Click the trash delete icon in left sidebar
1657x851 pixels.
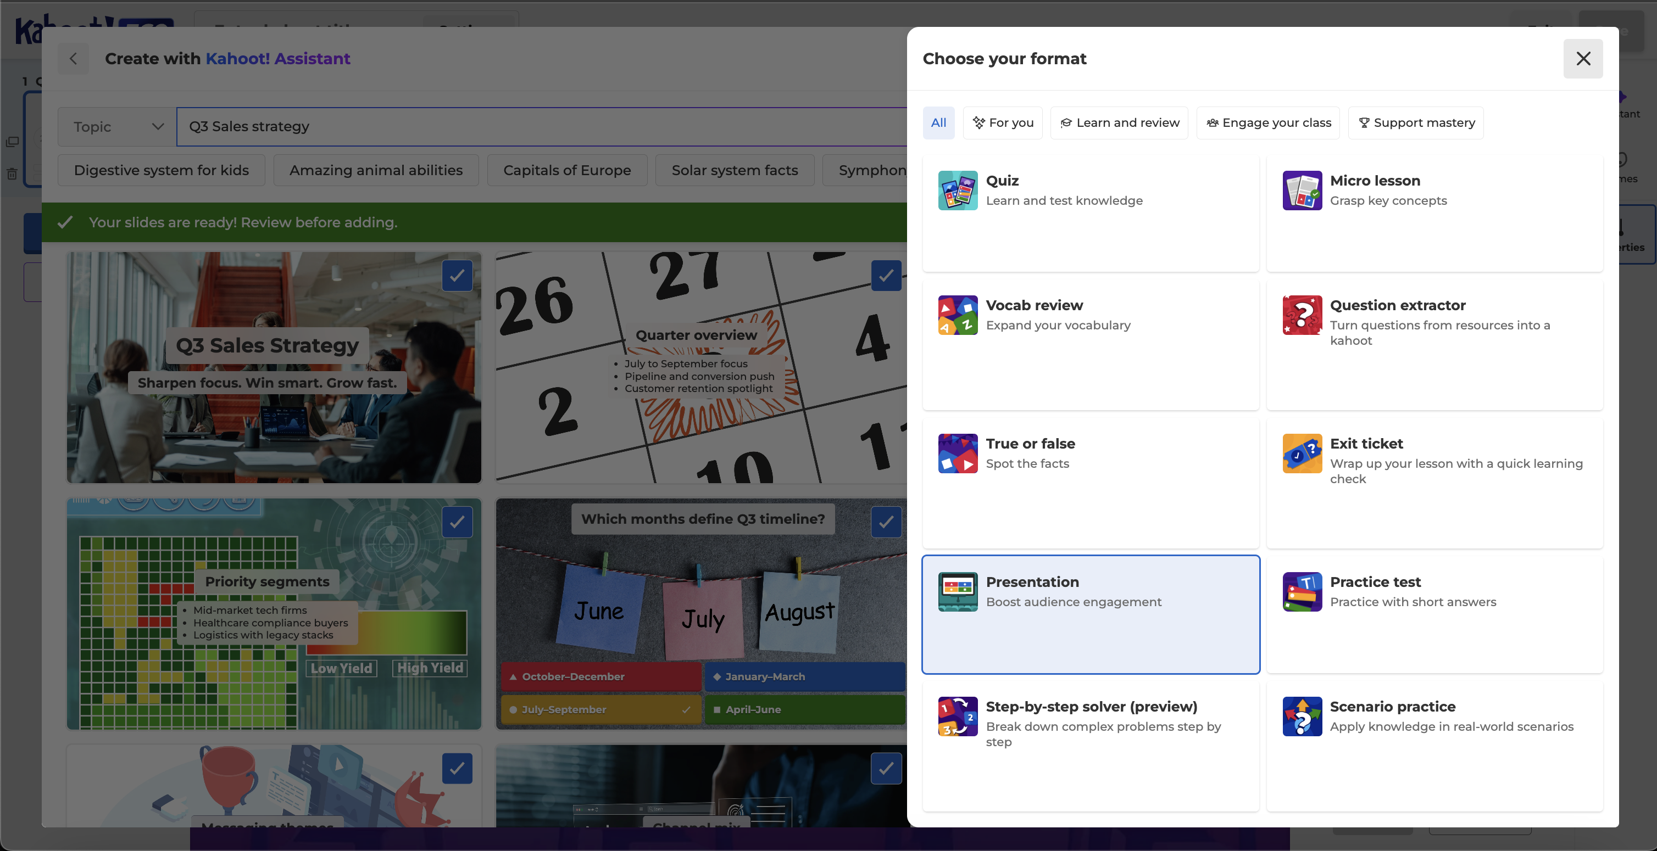pos(12,173)
